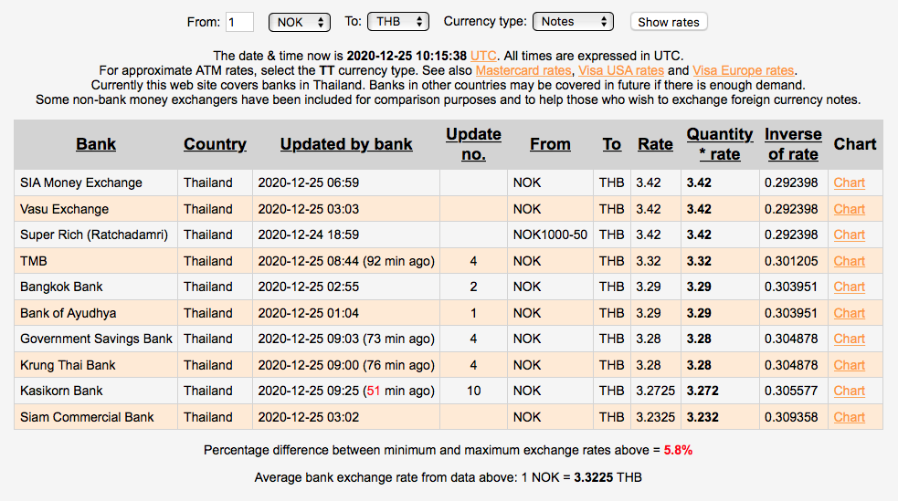Screen dimensions: 898x501
Task: Show Kasikorn Bank Chart
Action: tap(849, 391)
